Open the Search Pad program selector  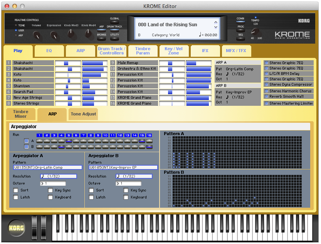pos(33,92)
